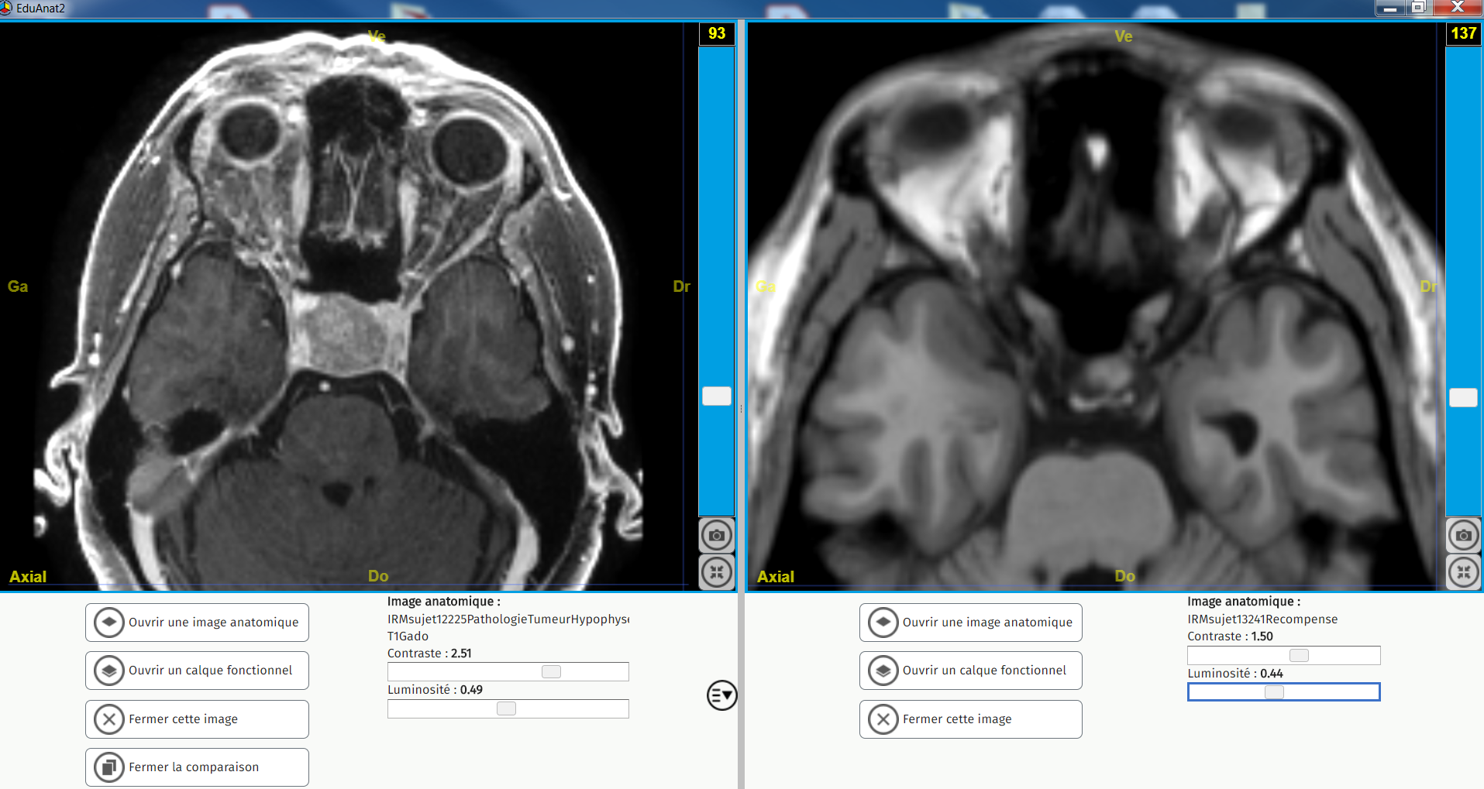
Task: Open an anatomical image for the left panel
Action: point(196,622)
